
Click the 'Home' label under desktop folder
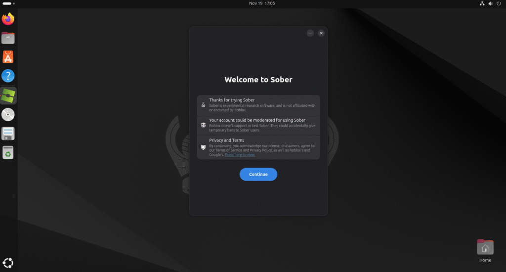[485, 260]
